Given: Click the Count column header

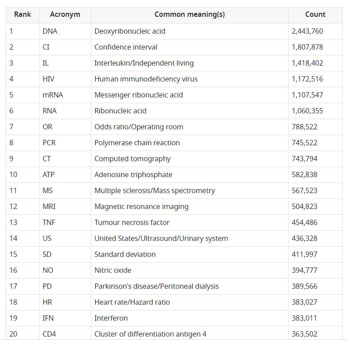Looking at the screenshot, I should [315, 15].
